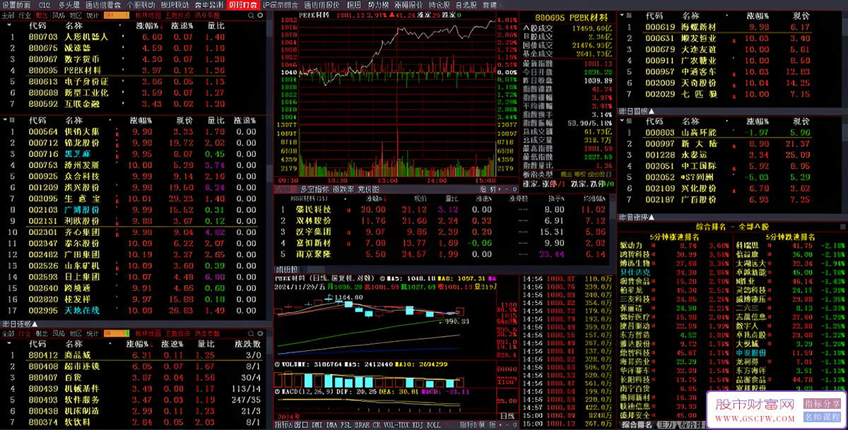The image size is (848, 430).
Task: Open the list menu icon left of 000564 table header
Action: pos(11,121)
